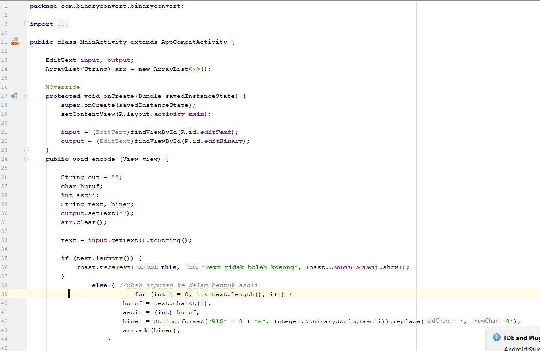Viewport: 540px width, 351px height.
Task: Click the 'oldChar:' parameter hint
Action: [x=438, y=321]
